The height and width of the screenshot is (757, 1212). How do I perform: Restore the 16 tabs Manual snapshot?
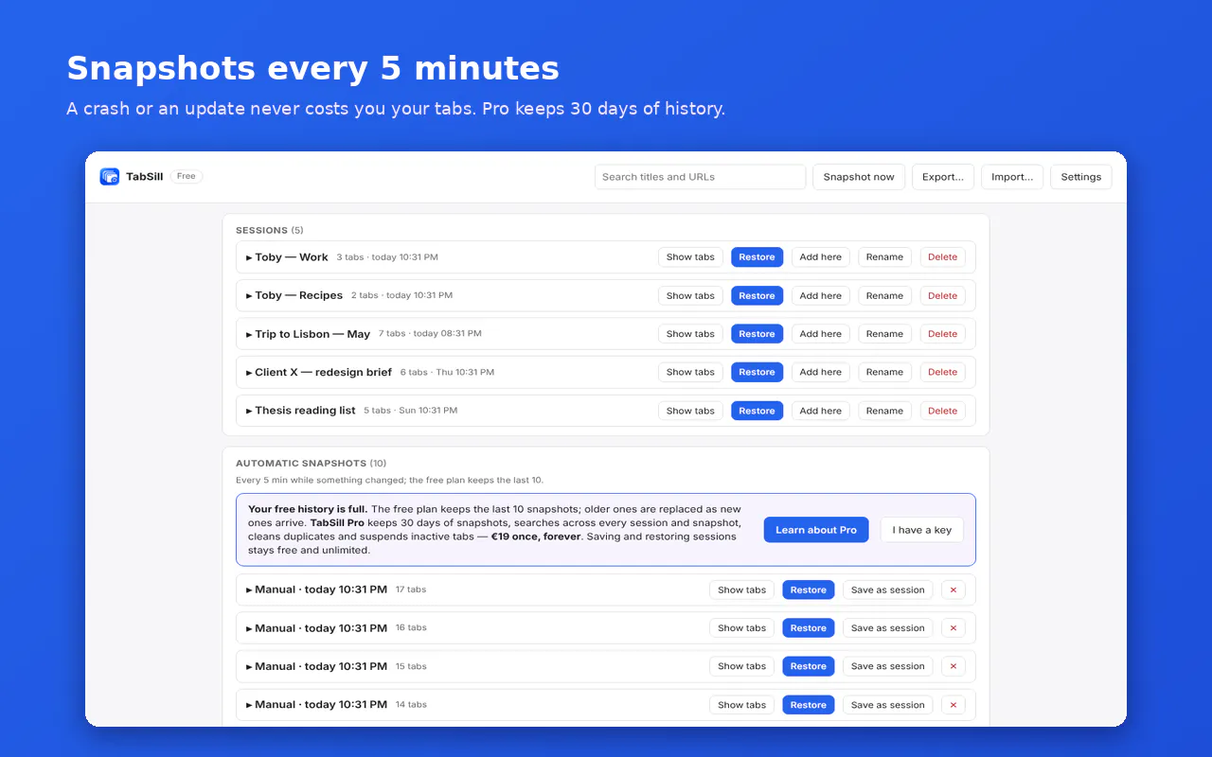coord(808,628)
